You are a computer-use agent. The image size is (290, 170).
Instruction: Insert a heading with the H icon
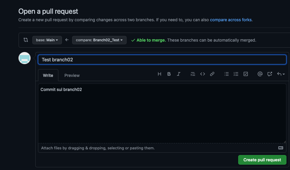(160, 74)
